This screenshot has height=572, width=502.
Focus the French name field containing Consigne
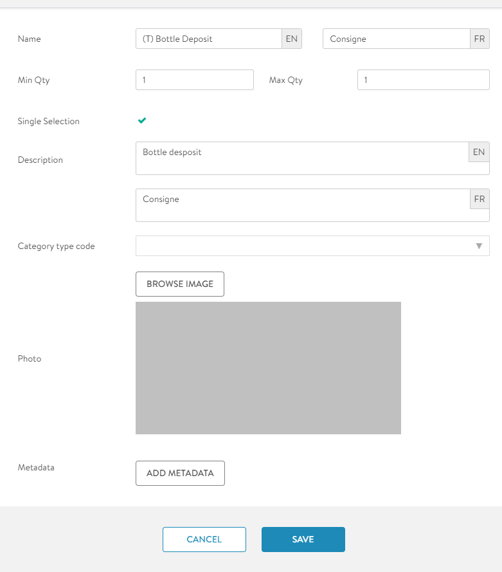tap(396, 39)
